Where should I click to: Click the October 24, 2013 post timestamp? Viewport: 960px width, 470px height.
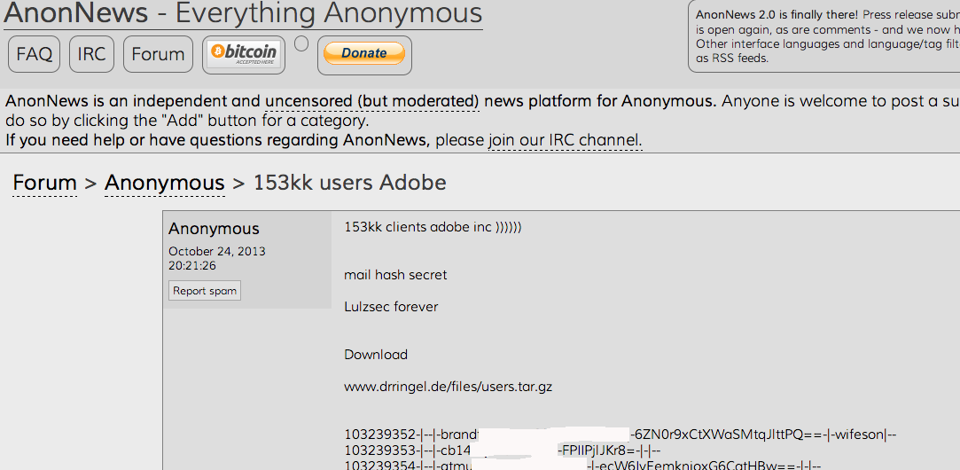click(x=216, y=252)
